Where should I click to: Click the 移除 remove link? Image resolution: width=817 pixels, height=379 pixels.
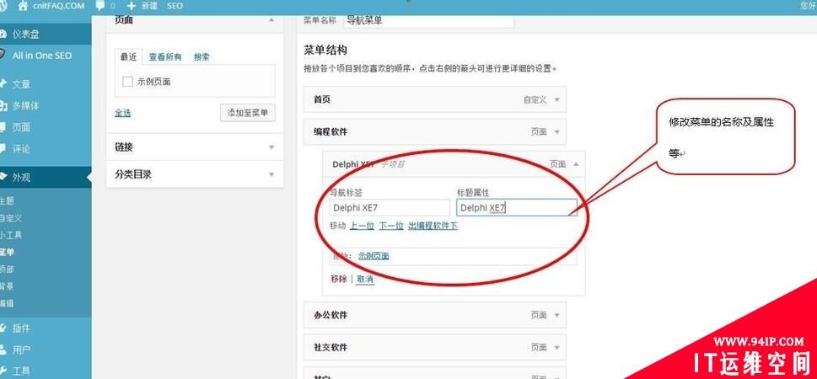[x=339, y=279]
